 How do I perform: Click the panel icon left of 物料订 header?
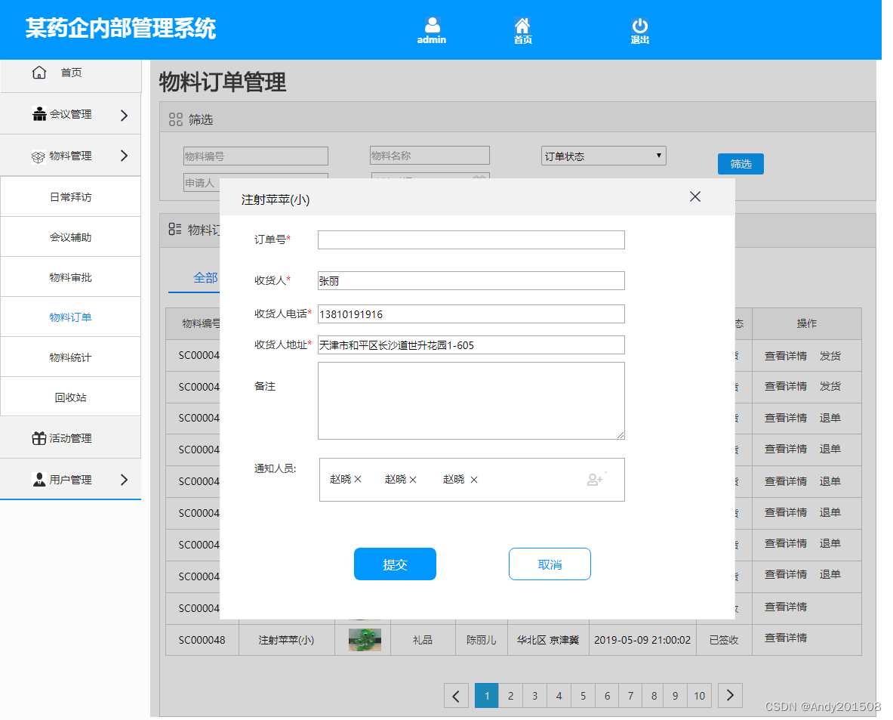(175, 230)
